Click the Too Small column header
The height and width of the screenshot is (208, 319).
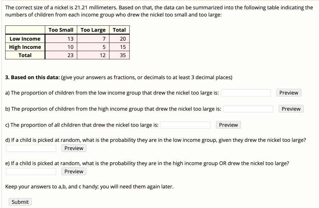coord(60,30)
